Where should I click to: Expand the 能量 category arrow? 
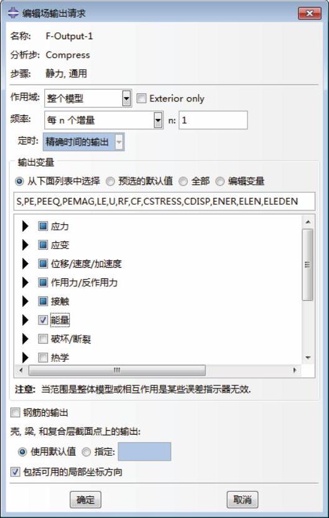point(25,320)
